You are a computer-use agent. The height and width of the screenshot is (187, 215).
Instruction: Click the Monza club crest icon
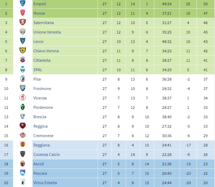pyautogui.click(x=23, y=13)
